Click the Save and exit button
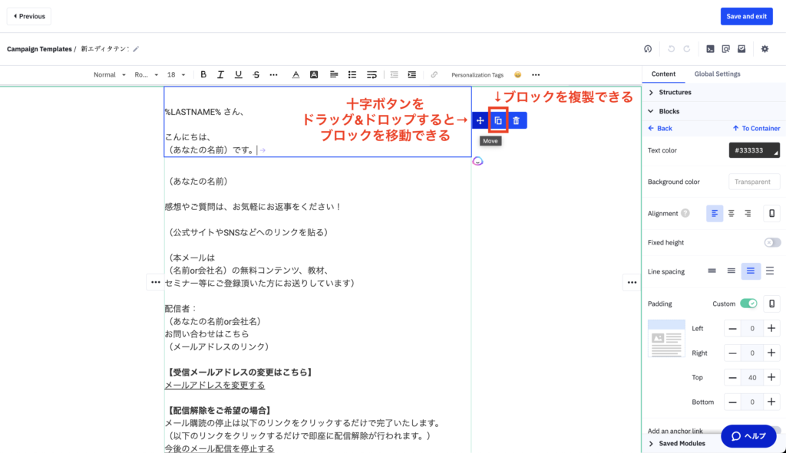 coord(746,16)
